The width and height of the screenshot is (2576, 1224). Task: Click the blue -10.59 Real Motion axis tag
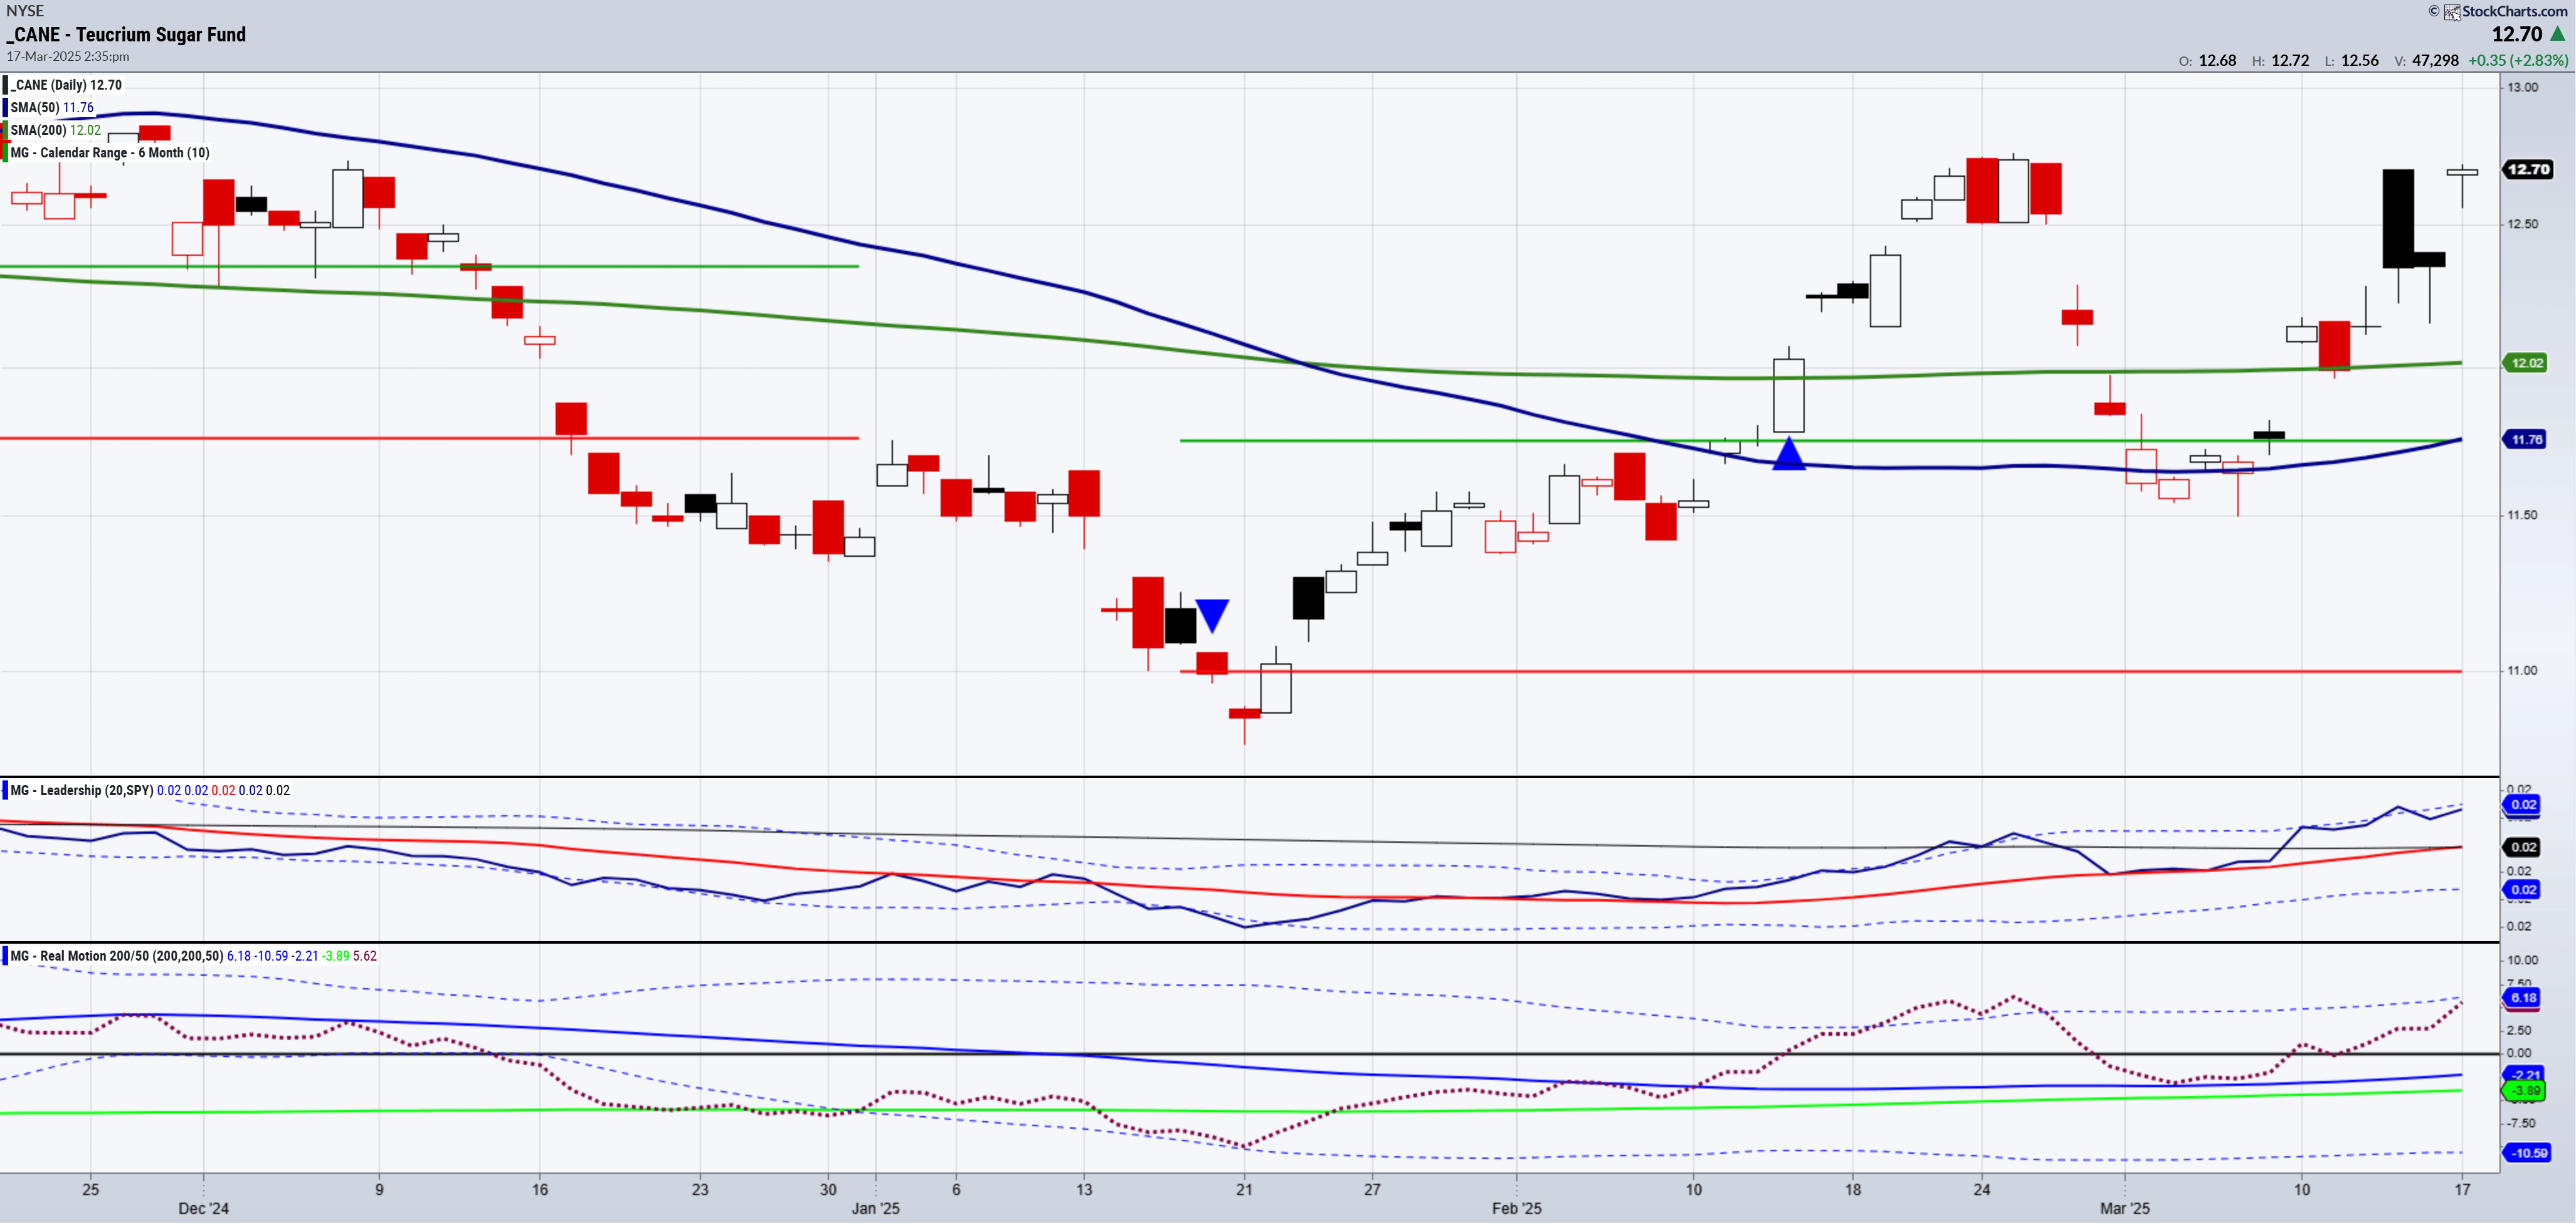pyautogui.click(x=2527, y=1153)
